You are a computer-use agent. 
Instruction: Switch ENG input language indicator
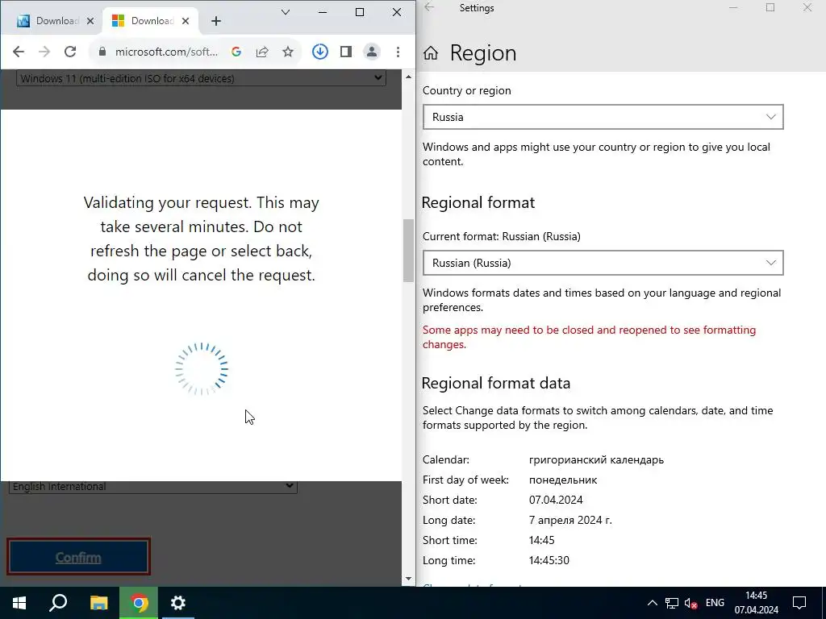click(715, 603)
